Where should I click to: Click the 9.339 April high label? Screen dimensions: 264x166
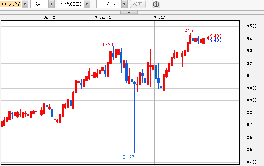click(107, 45)
